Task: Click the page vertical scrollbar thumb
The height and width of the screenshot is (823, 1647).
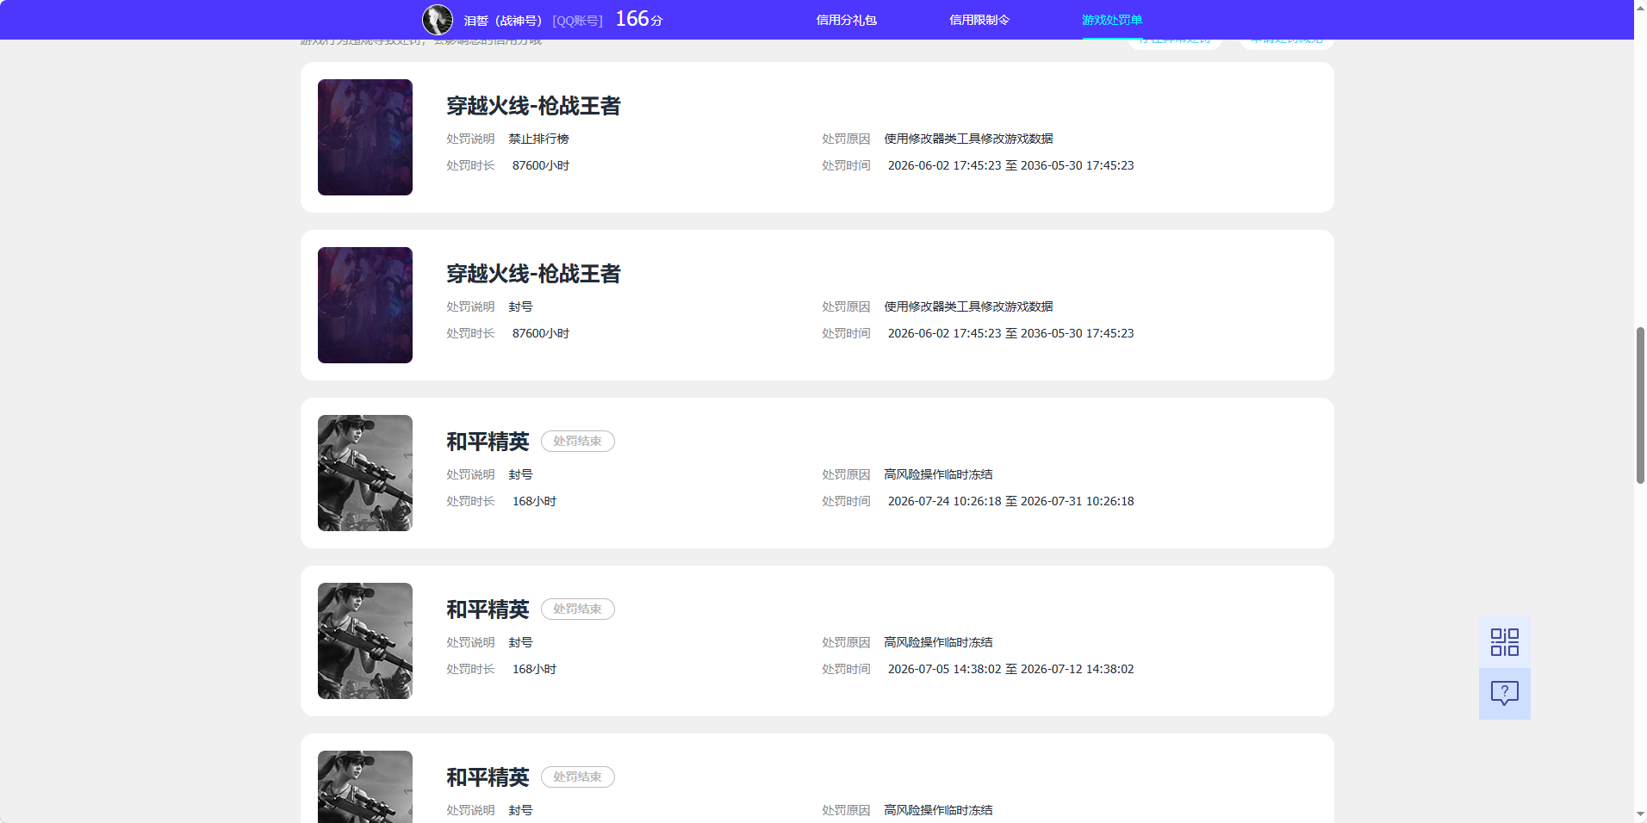Action: click(x=1640, y=405)
